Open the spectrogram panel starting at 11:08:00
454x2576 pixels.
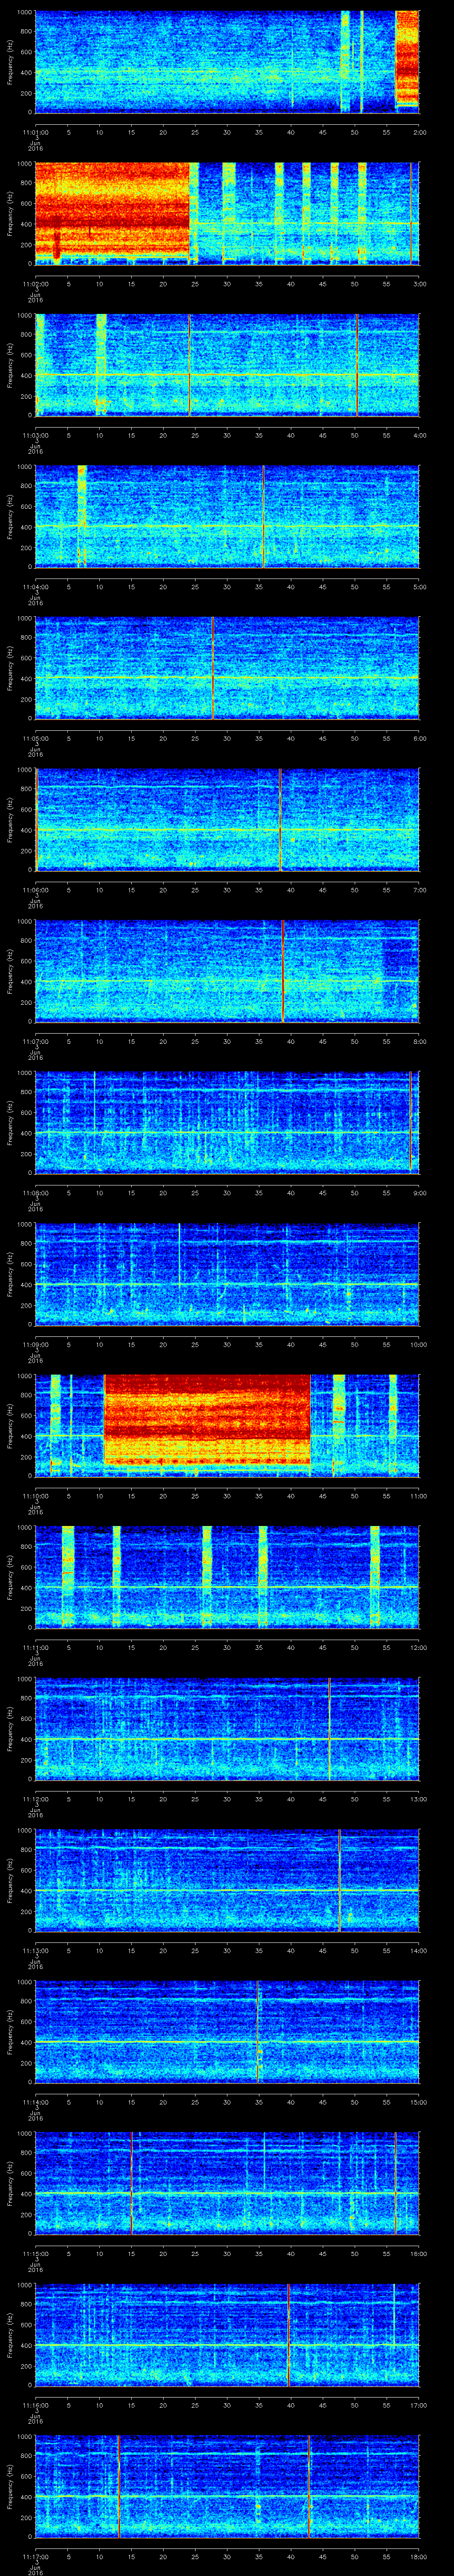coord(227,1122)
